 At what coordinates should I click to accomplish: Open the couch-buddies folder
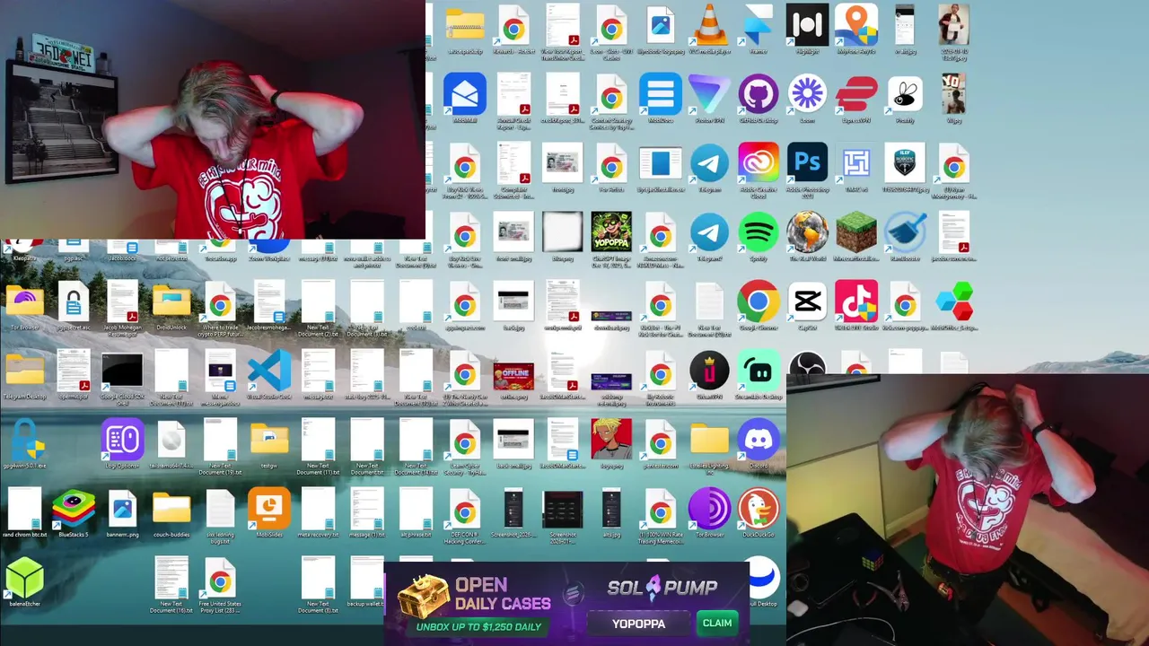pyautogui.click(x=171, y=510)
